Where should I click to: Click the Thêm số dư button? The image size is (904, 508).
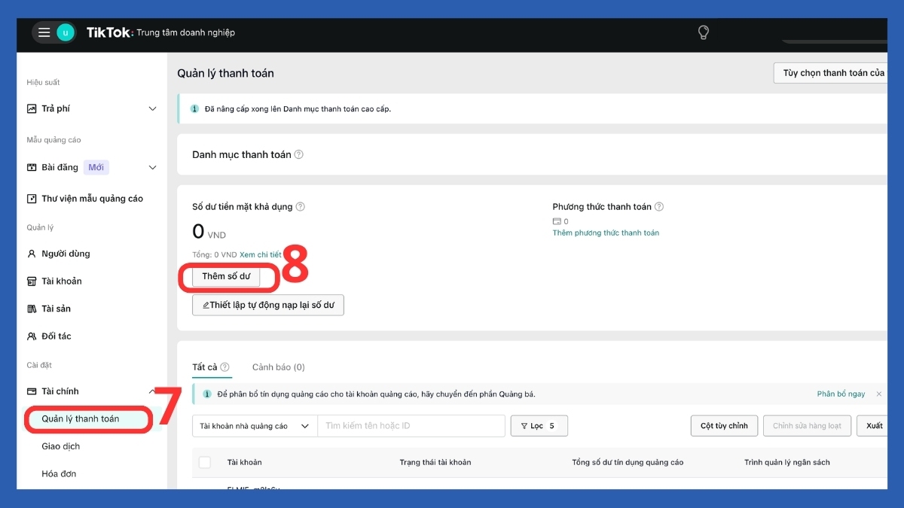point(226,276)
